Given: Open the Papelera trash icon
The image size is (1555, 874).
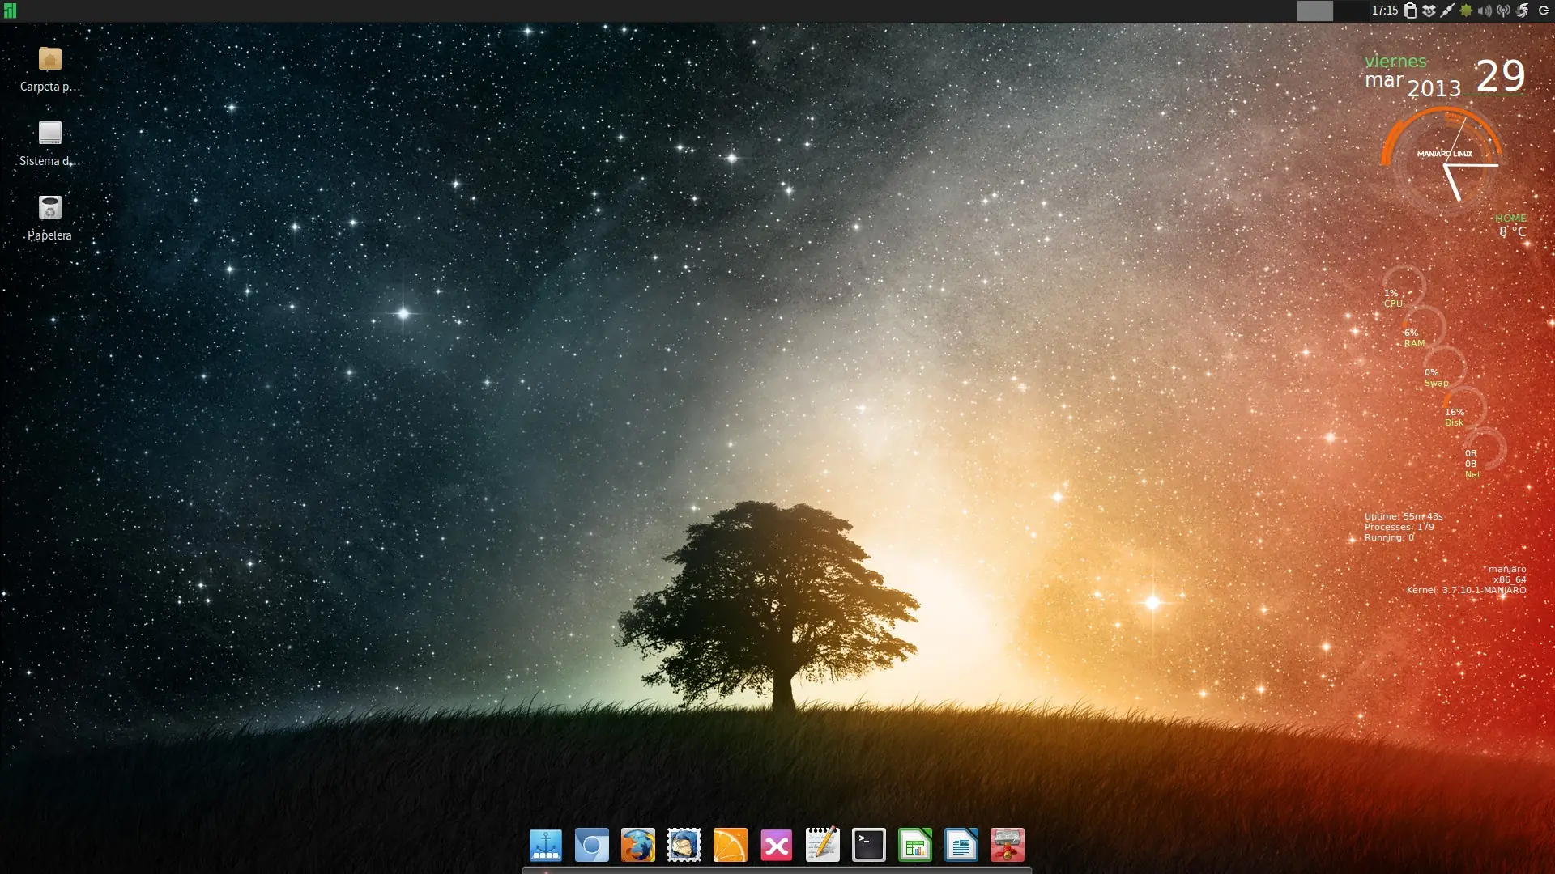Looking at the screenshot, I should [x=49, y=208].
